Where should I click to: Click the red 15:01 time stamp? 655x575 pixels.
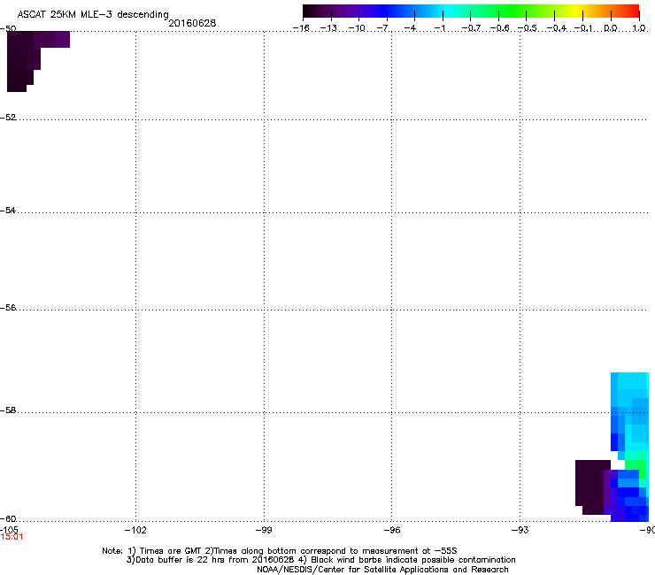pos(12,537)
